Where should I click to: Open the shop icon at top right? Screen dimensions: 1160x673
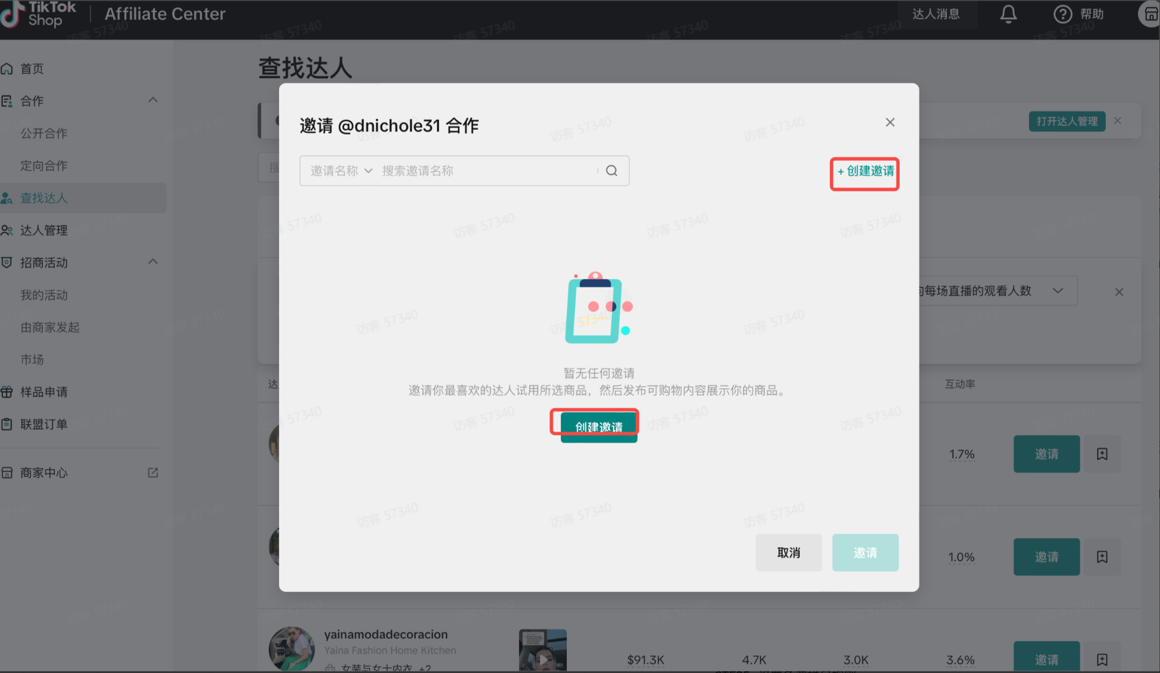[1150, 14]
